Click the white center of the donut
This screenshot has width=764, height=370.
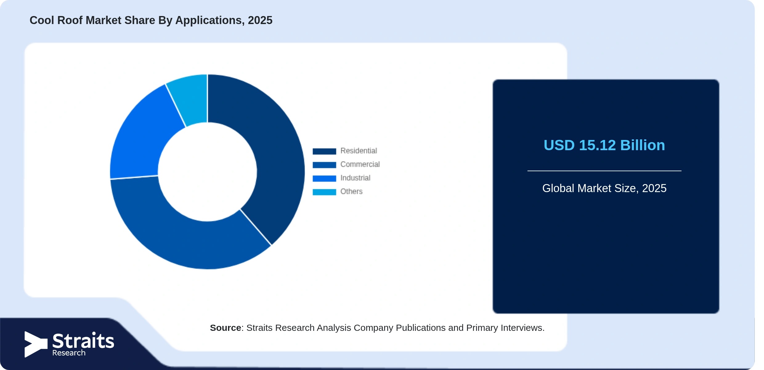click(x=207, y=172)
